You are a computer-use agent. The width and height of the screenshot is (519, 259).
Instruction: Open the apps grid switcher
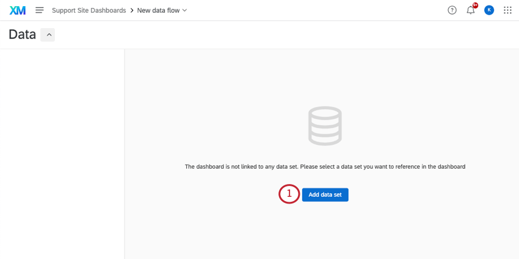click(507, 10)
